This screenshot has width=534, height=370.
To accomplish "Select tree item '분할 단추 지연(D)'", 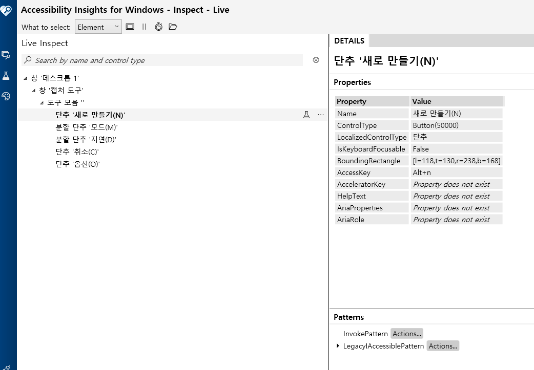I will click(x=86, y=139).
